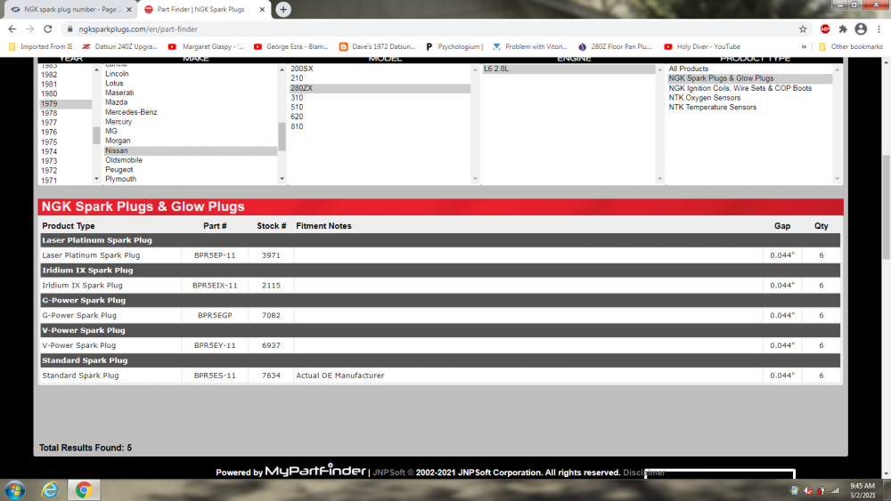This screenshot has height=501, width=891.
Task: Select 200SX in the Model list
Action: pos(302,69)
